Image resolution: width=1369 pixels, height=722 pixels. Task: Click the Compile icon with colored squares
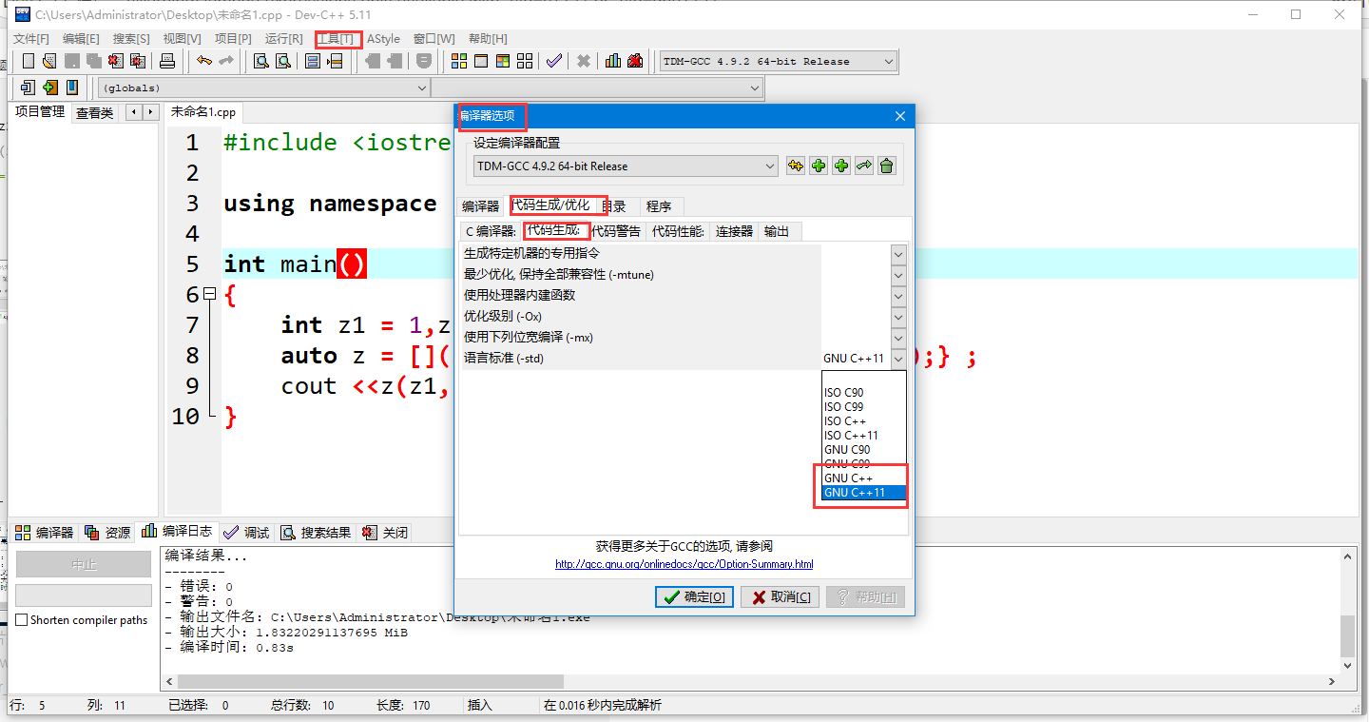[459, 61]
